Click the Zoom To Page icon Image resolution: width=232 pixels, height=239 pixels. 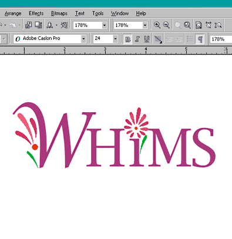[x=199, y=25]
